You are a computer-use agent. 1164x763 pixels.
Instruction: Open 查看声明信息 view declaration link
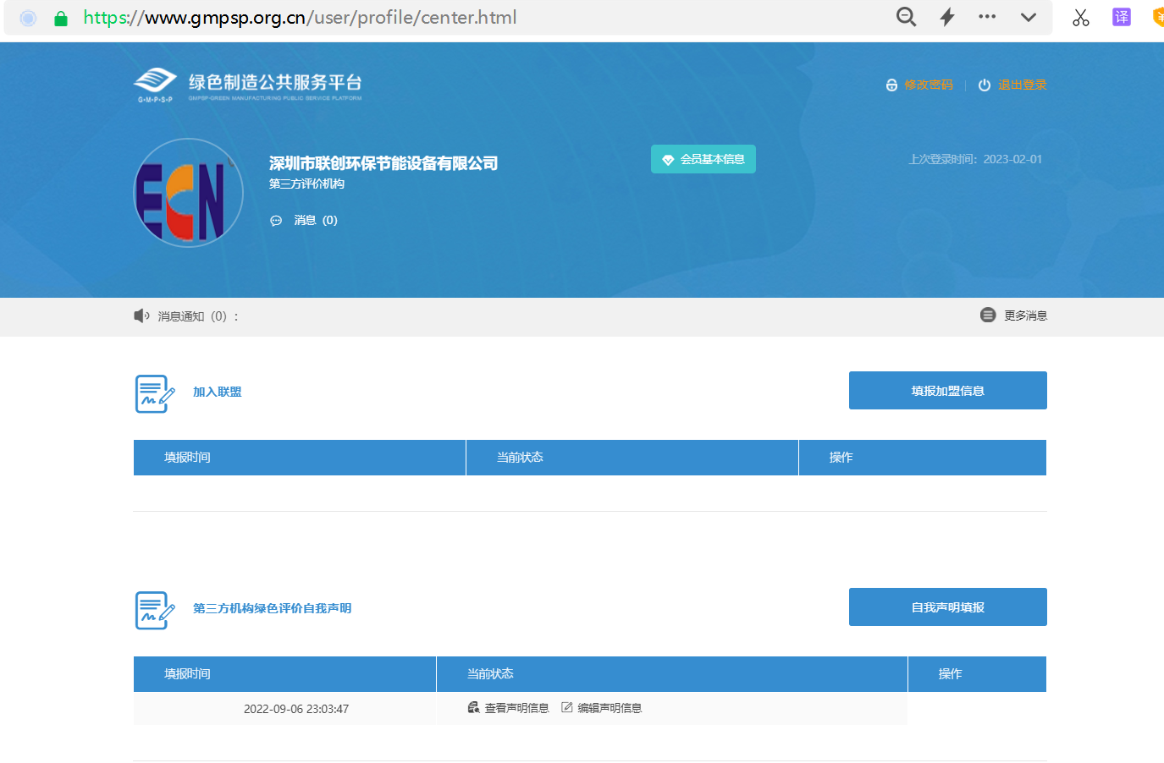tap(516, 708)
